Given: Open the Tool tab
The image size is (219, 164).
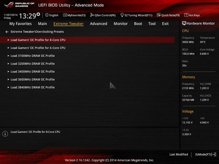Looking at the screenshot, I should pos(152,24).
